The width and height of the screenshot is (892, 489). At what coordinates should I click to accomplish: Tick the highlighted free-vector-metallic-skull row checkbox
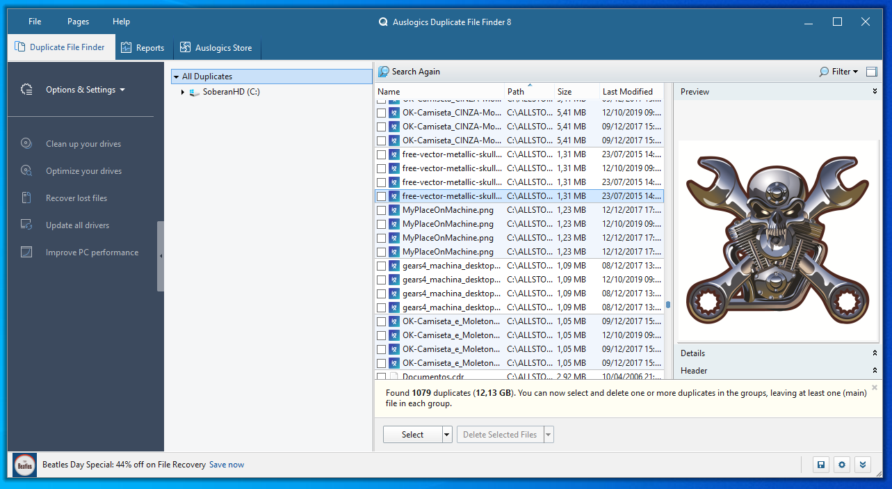tap(381, 196)
